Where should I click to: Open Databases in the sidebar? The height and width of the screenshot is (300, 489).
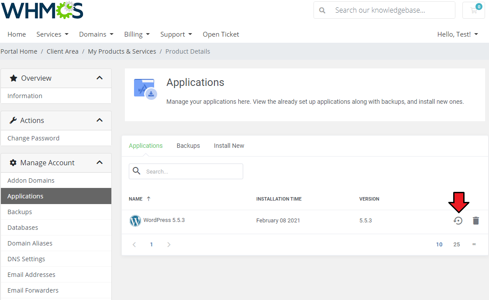(x=56, y=228)
